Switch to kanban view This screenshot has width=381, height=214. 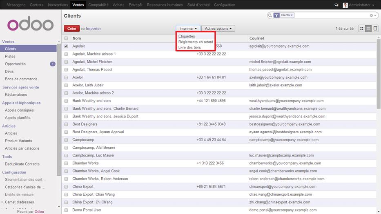pyautogui.click(x=361, y=29)
